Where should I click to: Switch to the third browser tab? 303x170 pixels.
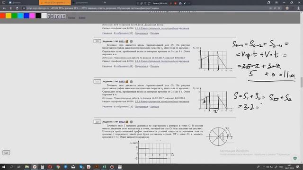tap(86, 3)
